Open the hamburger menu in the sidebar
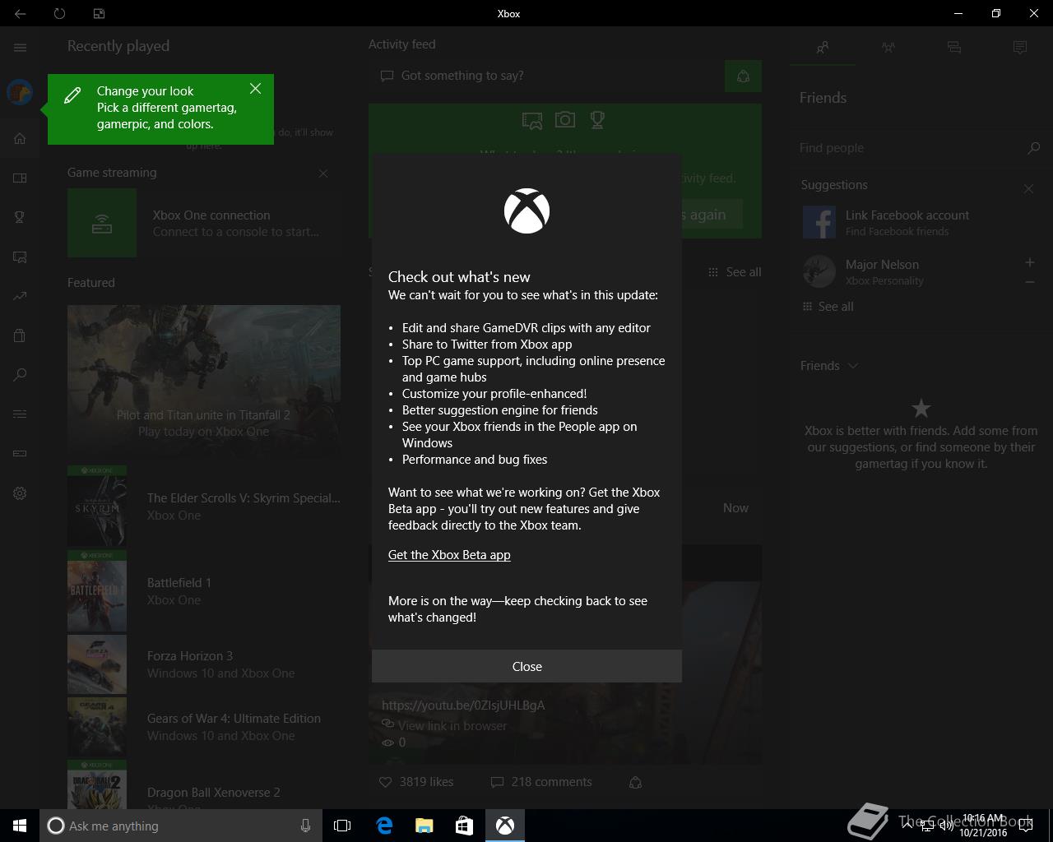The image size is (1053, 842). tap(20, 48)
